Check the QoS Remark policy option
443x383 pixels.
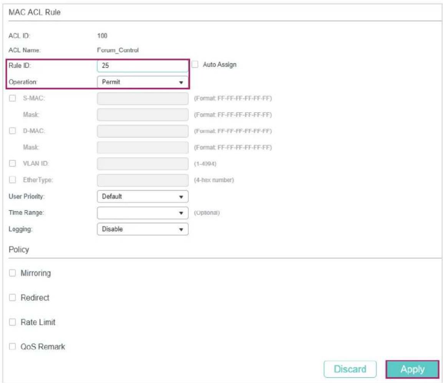(12, 347)
